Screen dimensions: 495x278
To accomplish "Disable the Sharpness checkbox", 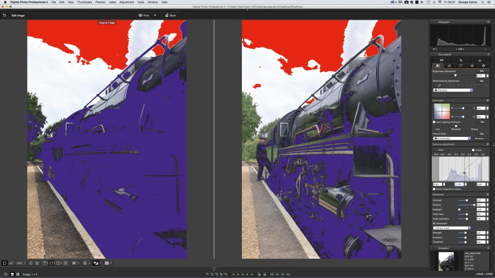I will [434, 223].
